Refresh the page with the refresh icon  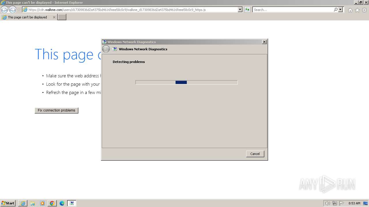click(x=247, y=9)
